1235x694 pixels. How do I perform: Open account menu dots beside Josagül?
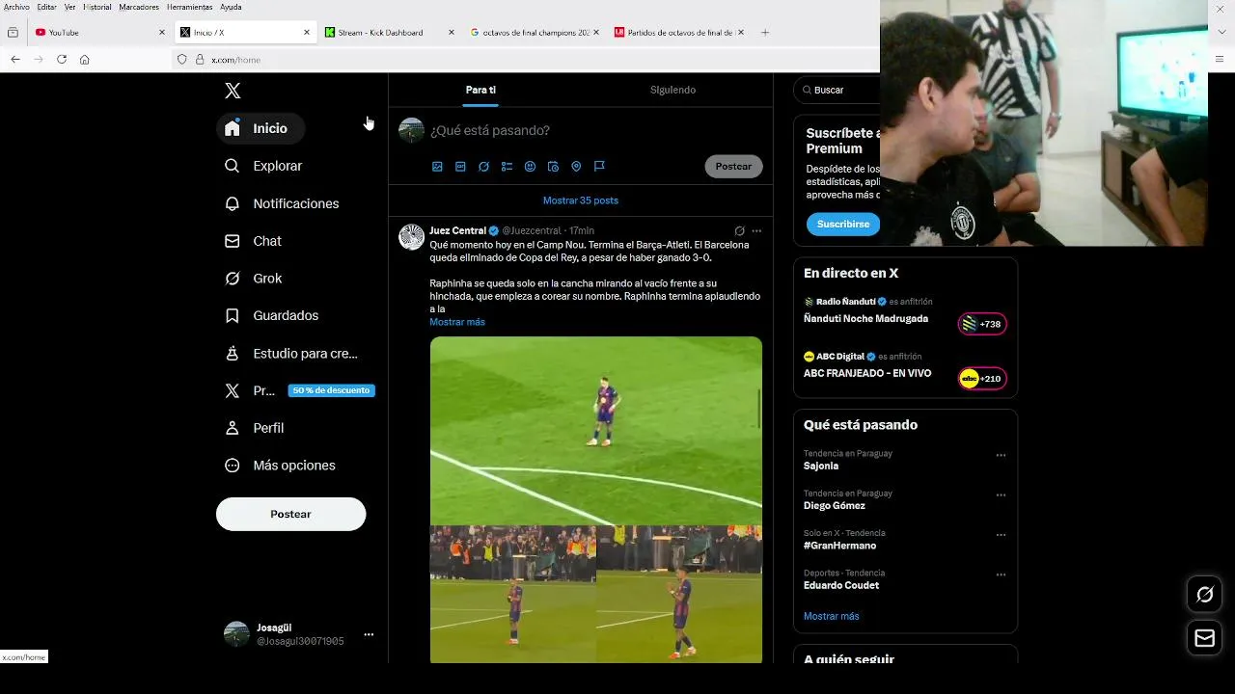369,634
